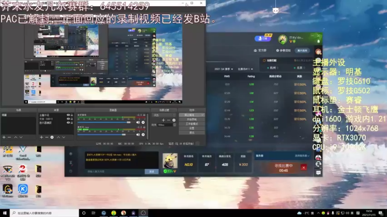Remove selected source with minus icon

46,137
